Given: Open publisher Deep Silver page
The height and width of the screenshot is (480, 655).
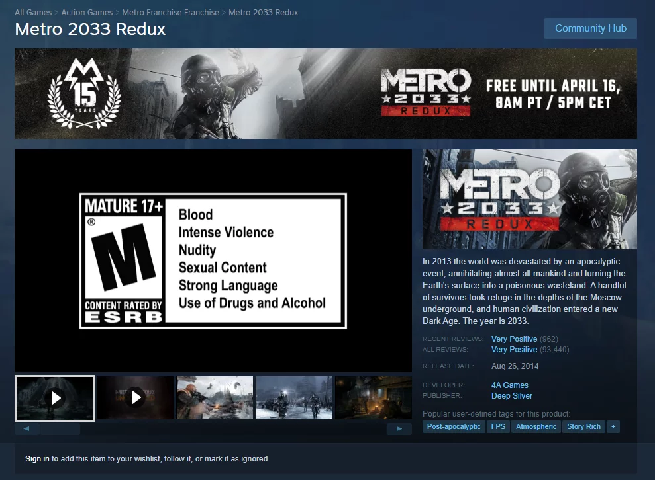Looking at the screenshot, I should point(512,396).
